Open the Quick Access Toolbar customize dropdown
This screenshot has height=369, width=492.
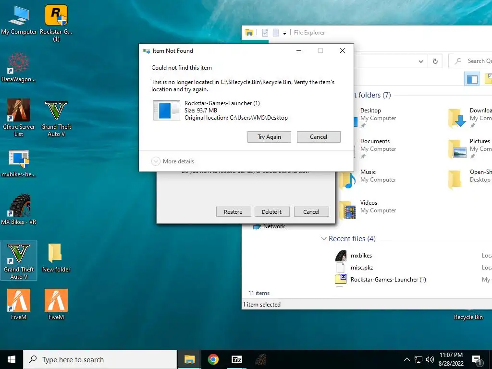(x=284, y=33)
